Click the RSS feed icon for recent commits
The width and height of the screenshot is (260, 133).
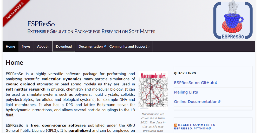pos(175,125)
